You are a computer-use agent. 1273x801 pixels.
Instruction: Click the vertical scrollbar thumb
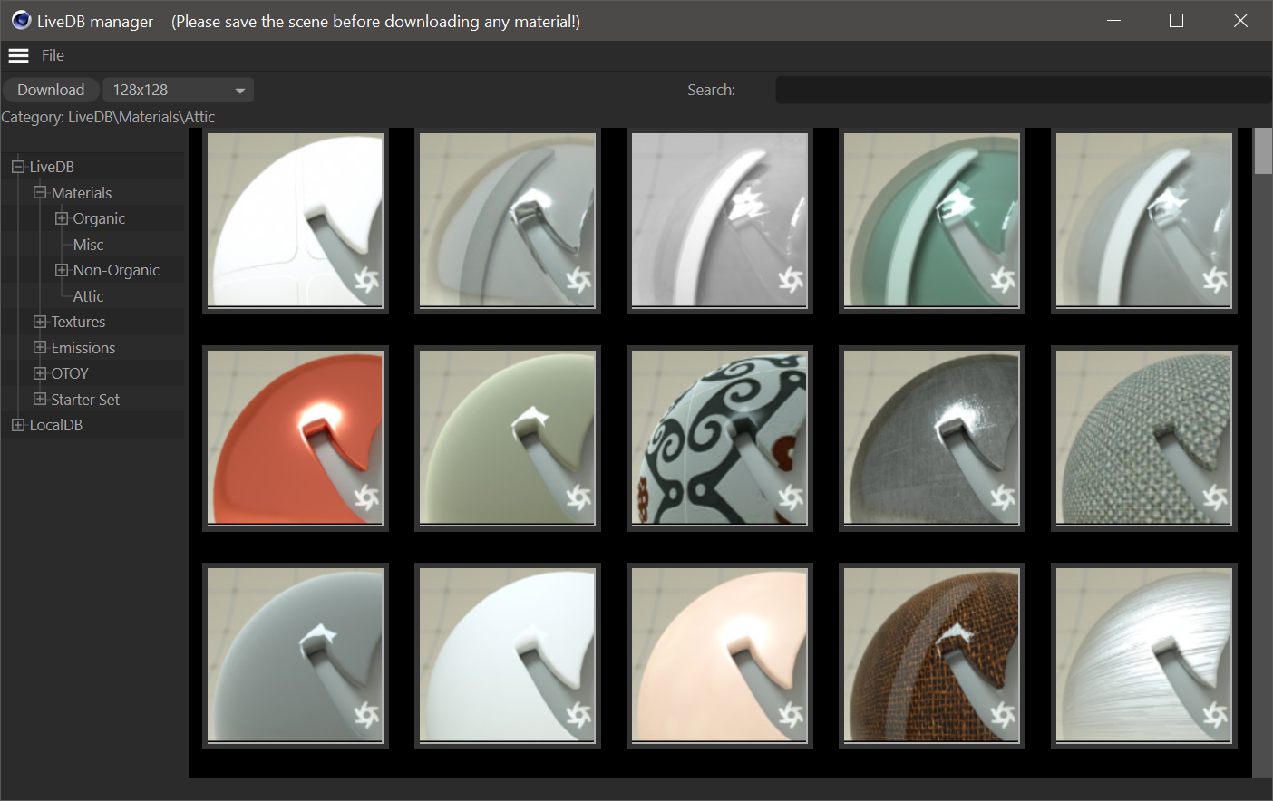[1262, 150]
